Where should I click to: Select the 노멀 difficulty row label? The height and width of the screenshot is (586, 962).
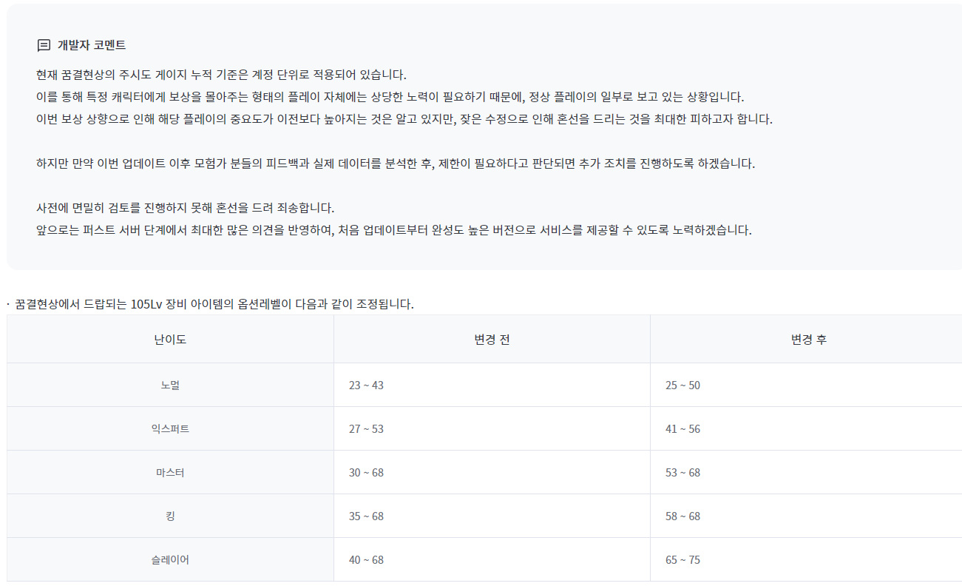point(170,385)
